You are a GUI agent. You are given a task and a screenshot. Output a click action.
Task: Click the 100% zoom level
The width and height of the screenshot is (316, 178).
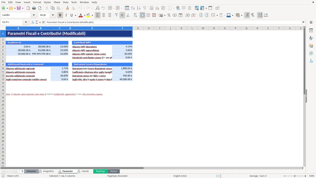312,176
